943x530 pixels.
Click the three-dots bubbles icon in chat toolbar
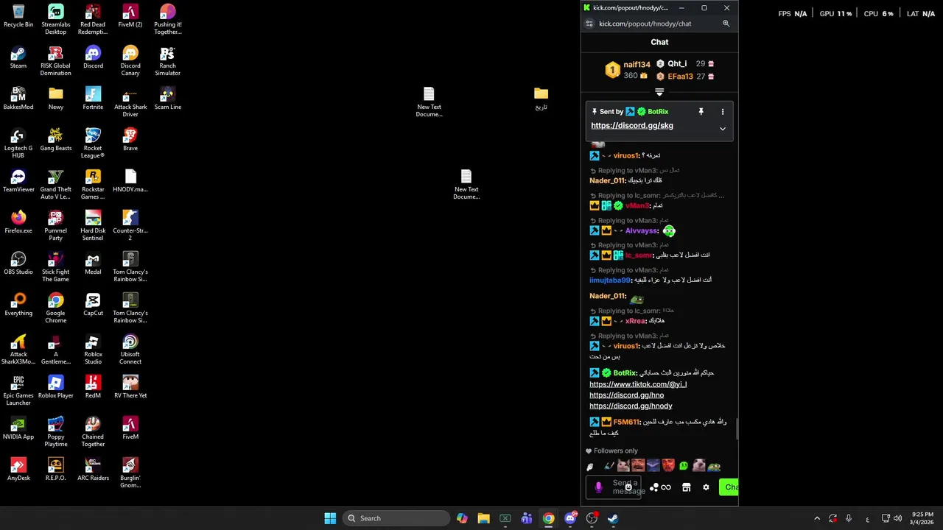(653, 487)
